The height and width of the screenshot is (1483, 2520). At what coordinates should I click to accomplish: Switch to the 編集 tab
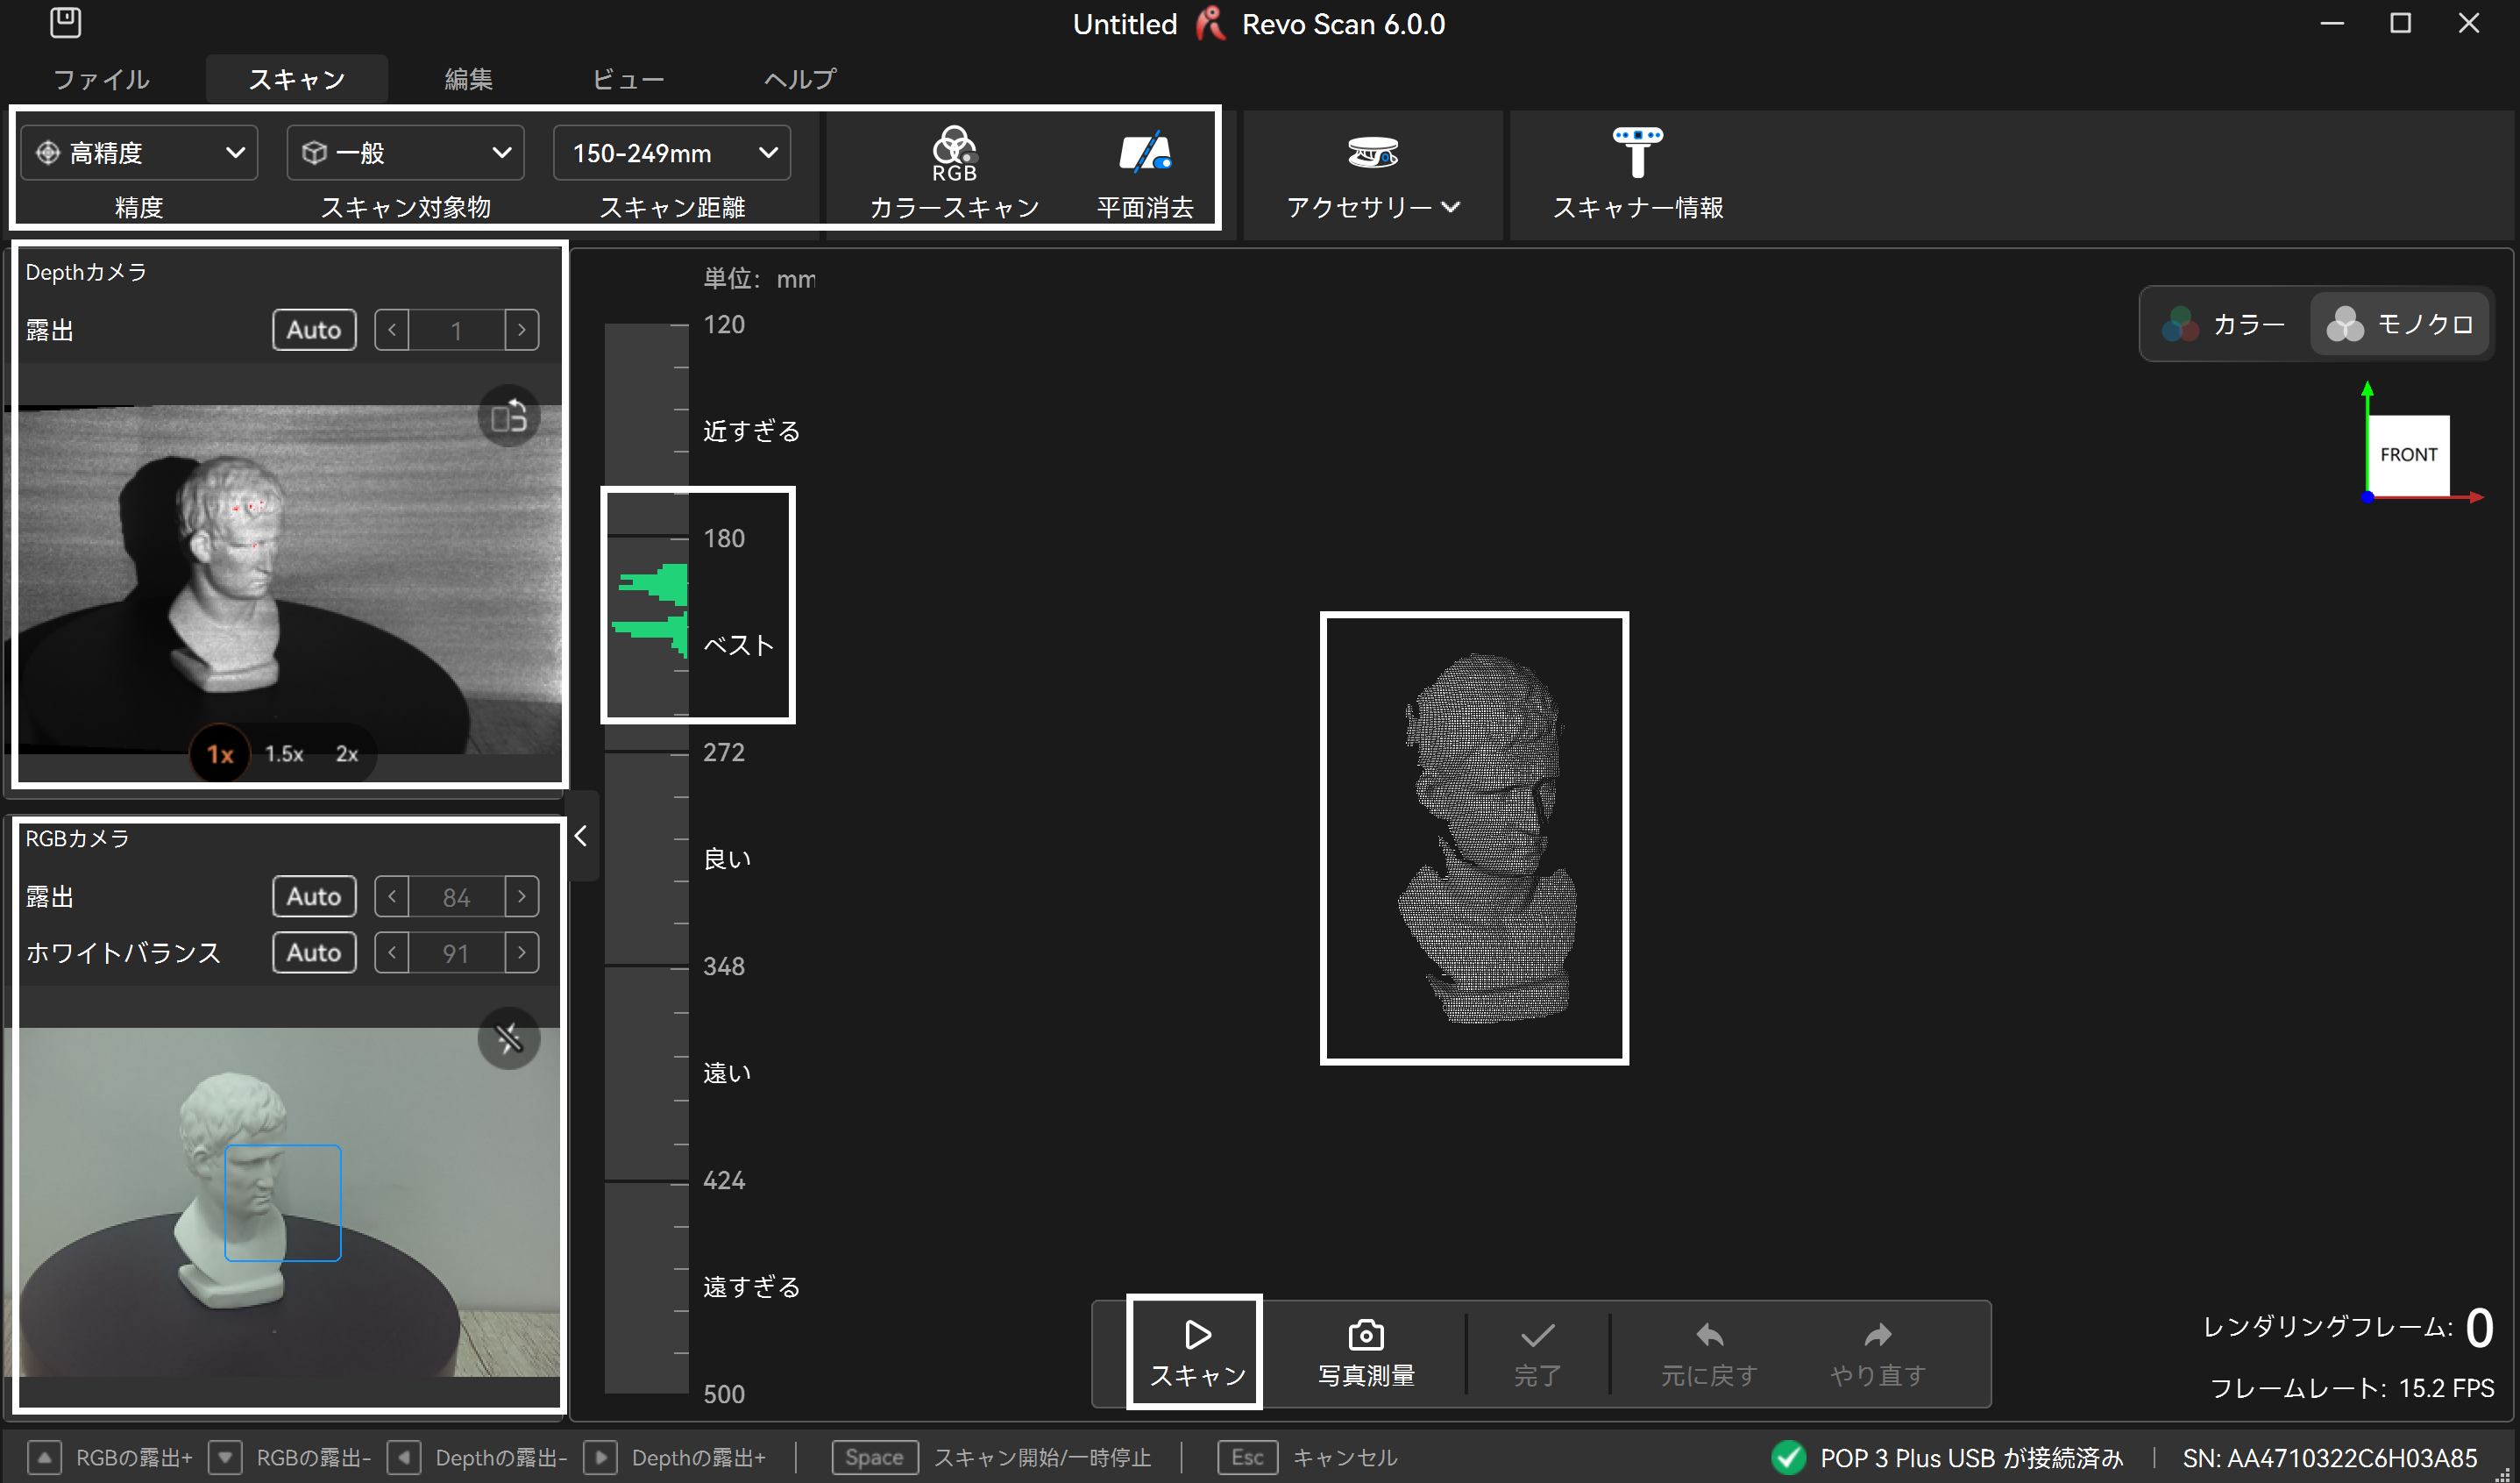(x=468, y=79)
